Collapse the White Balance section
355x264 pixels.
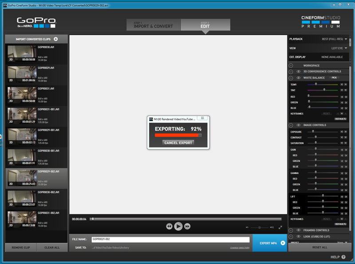coord(291,78)
